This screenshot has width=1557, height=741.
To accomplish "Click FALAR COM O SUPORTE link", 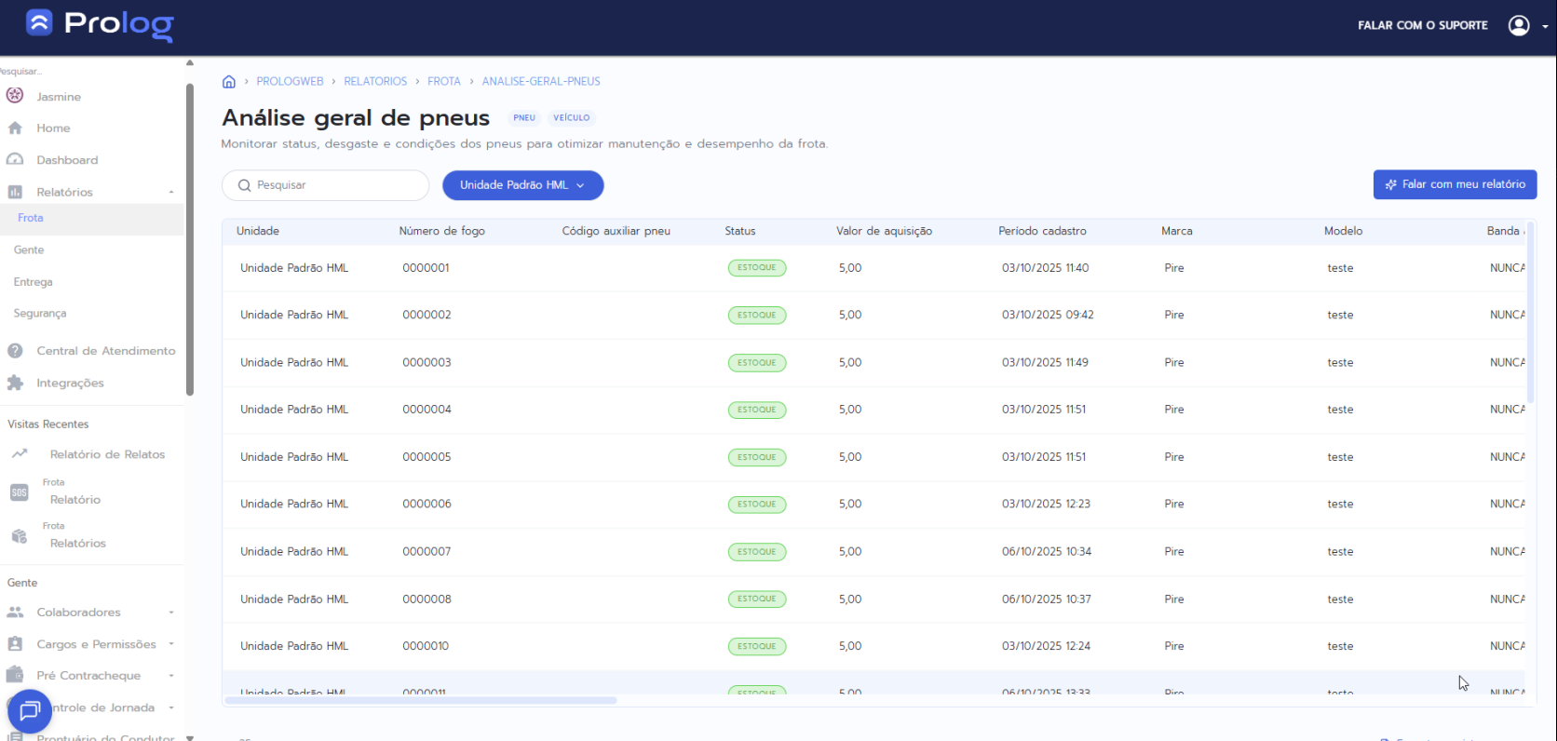I will [x=1422, y=25].
